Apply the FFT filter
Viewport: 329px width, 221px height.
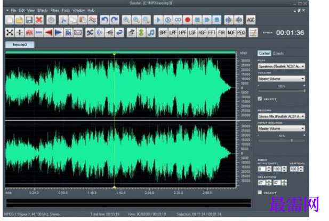pos(212,32)
